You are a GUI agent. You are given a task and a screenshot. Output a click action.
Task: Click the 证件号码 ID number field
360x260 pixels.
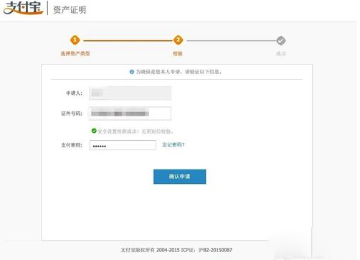click(x=130, y=113)
